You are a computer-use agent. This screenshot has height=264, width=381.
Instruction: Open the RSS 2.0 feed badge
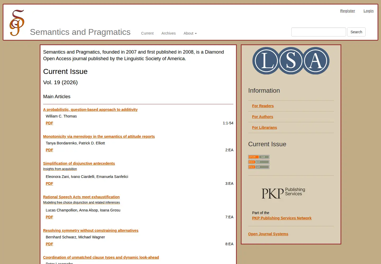pyautogui.click(x=259, y=162)
